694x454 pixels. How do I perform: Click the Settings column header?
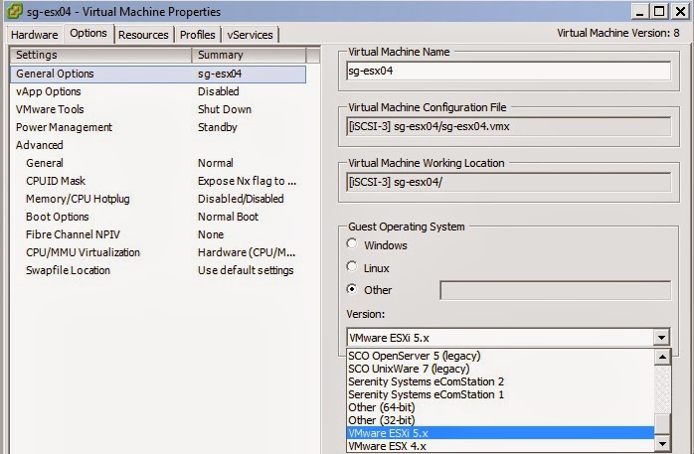pos(100,55)
